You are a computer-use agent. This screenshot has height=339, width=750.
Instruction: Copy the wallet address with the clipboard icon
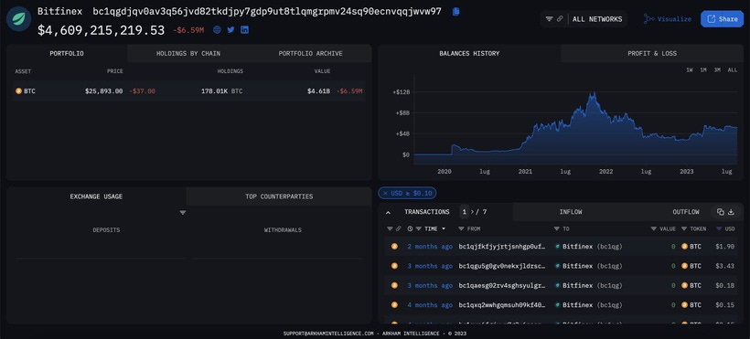[455, 11]
